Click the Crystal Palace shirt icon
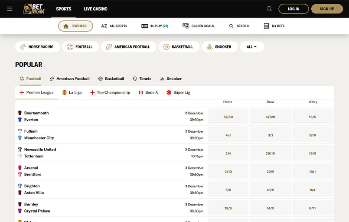This screenshot has width=349, height=222. [x=20, y=211]
